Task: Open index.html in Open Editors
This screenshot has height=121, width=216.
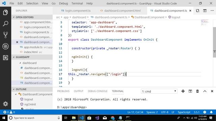Action: click(x=31, y=52)
